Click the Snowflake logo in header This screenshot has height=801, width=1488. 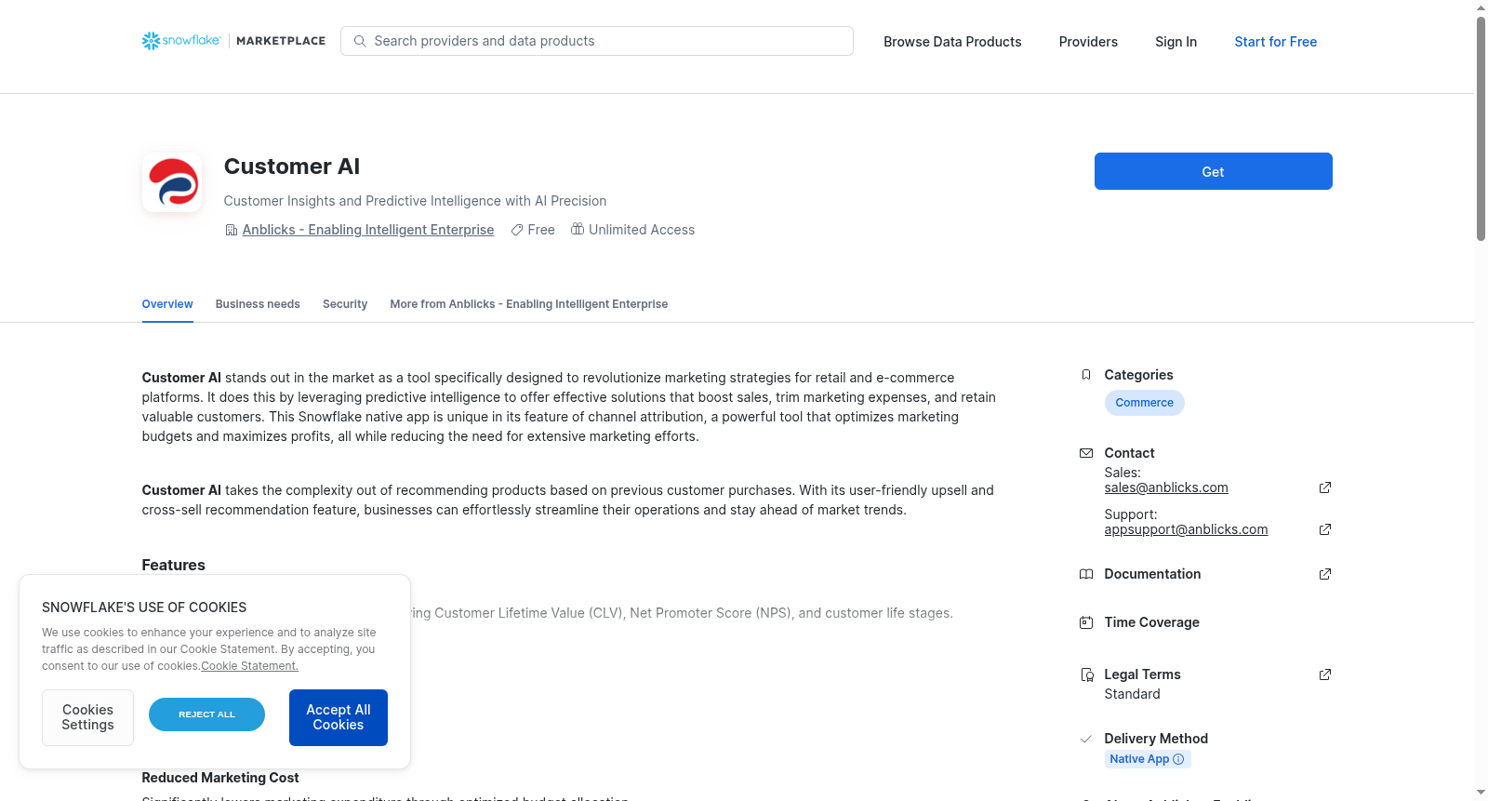pyautogui.click(x=181, y=41)
